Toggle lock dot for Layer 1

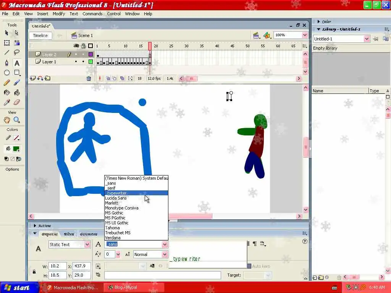coord(83,61)
